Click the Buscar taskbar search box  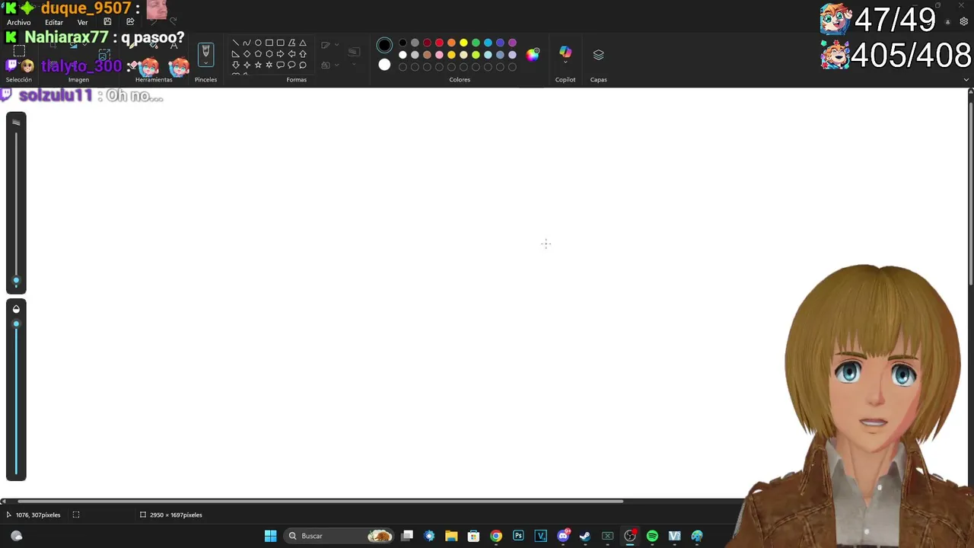[339, 536]
